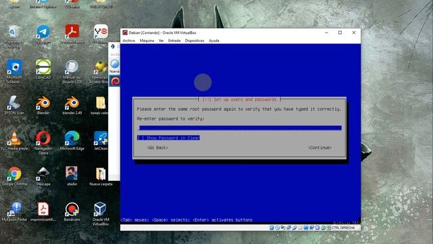Select the Microsoft Edge desktop icon
Screen dimensions: 433x244
[72, 140]
